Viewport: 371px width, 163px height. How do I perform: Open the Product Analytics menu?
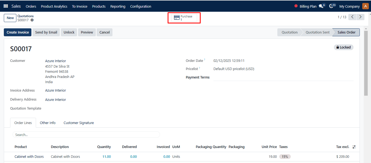[x=54, y=6]
